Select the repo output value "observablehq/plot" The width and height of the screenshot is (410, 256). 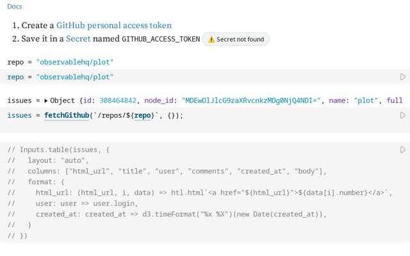pos(76,63)
